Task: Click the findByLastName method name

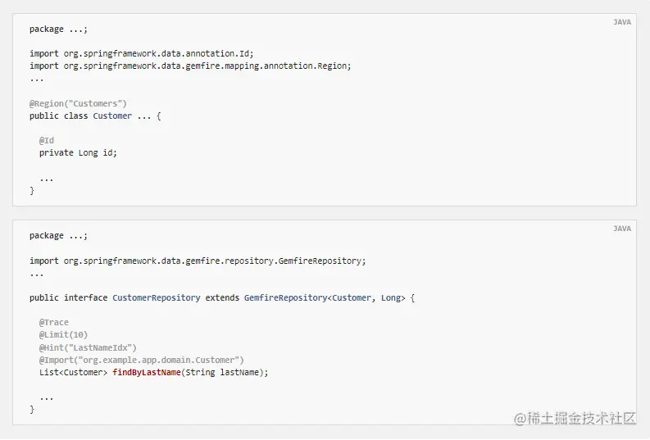Action: coord(147,373)
